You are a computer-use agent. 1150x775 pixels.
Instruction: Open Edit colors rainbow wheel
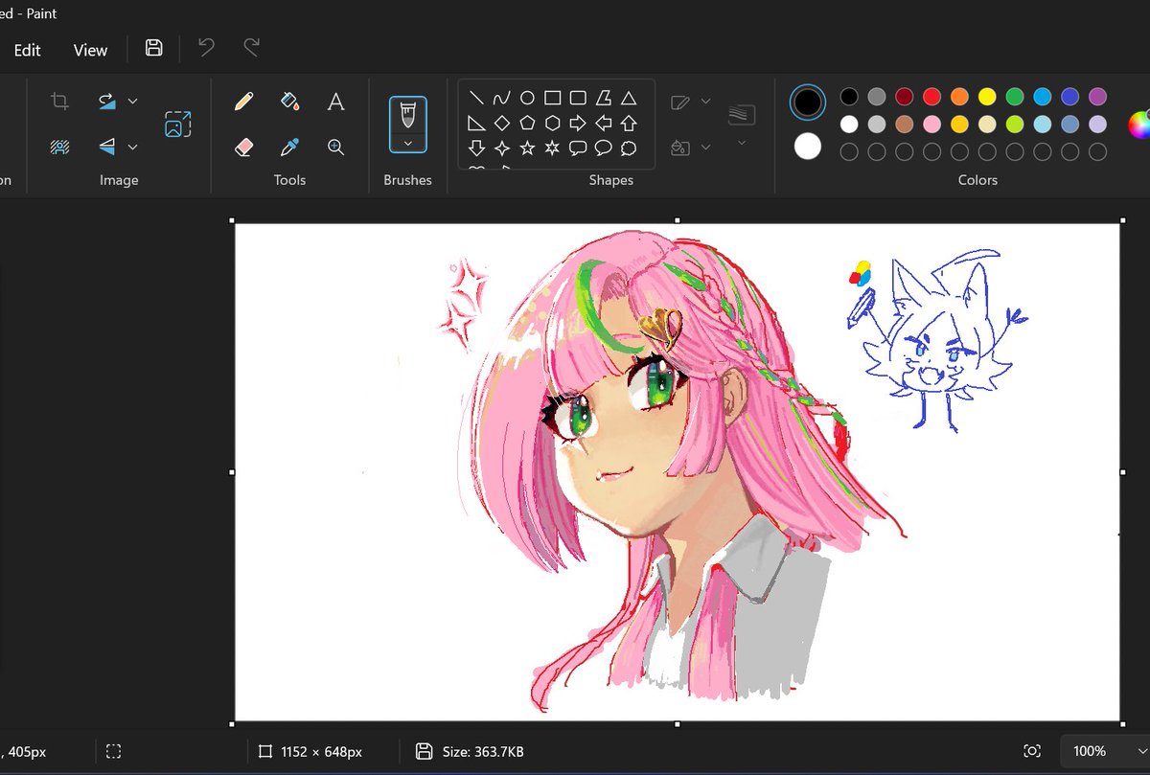(x=1139, y=125)
